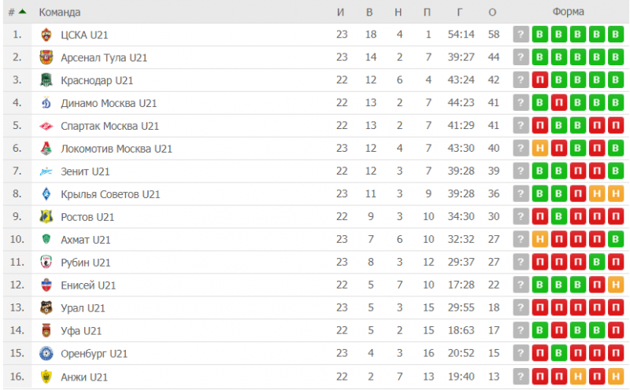The height and width of the screenshot is (390, 630).
Task: Click the last red П badge for Рубин U21
Action: click(x=616, y=263)
